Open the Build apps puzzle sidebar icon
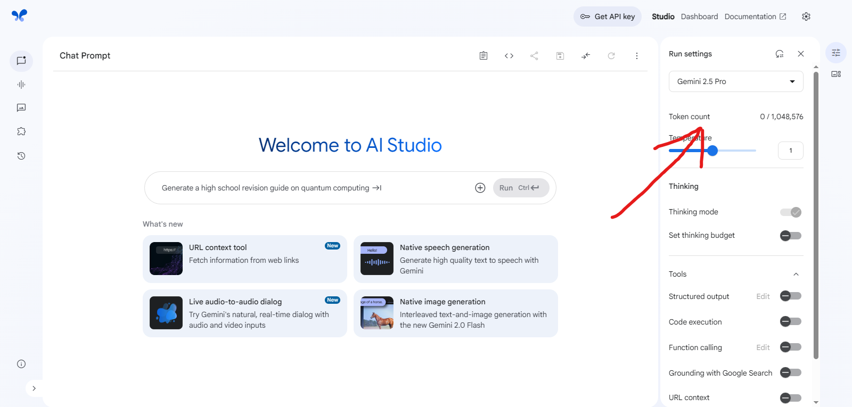This screenshot has width=852, height=407. (21, 131)
